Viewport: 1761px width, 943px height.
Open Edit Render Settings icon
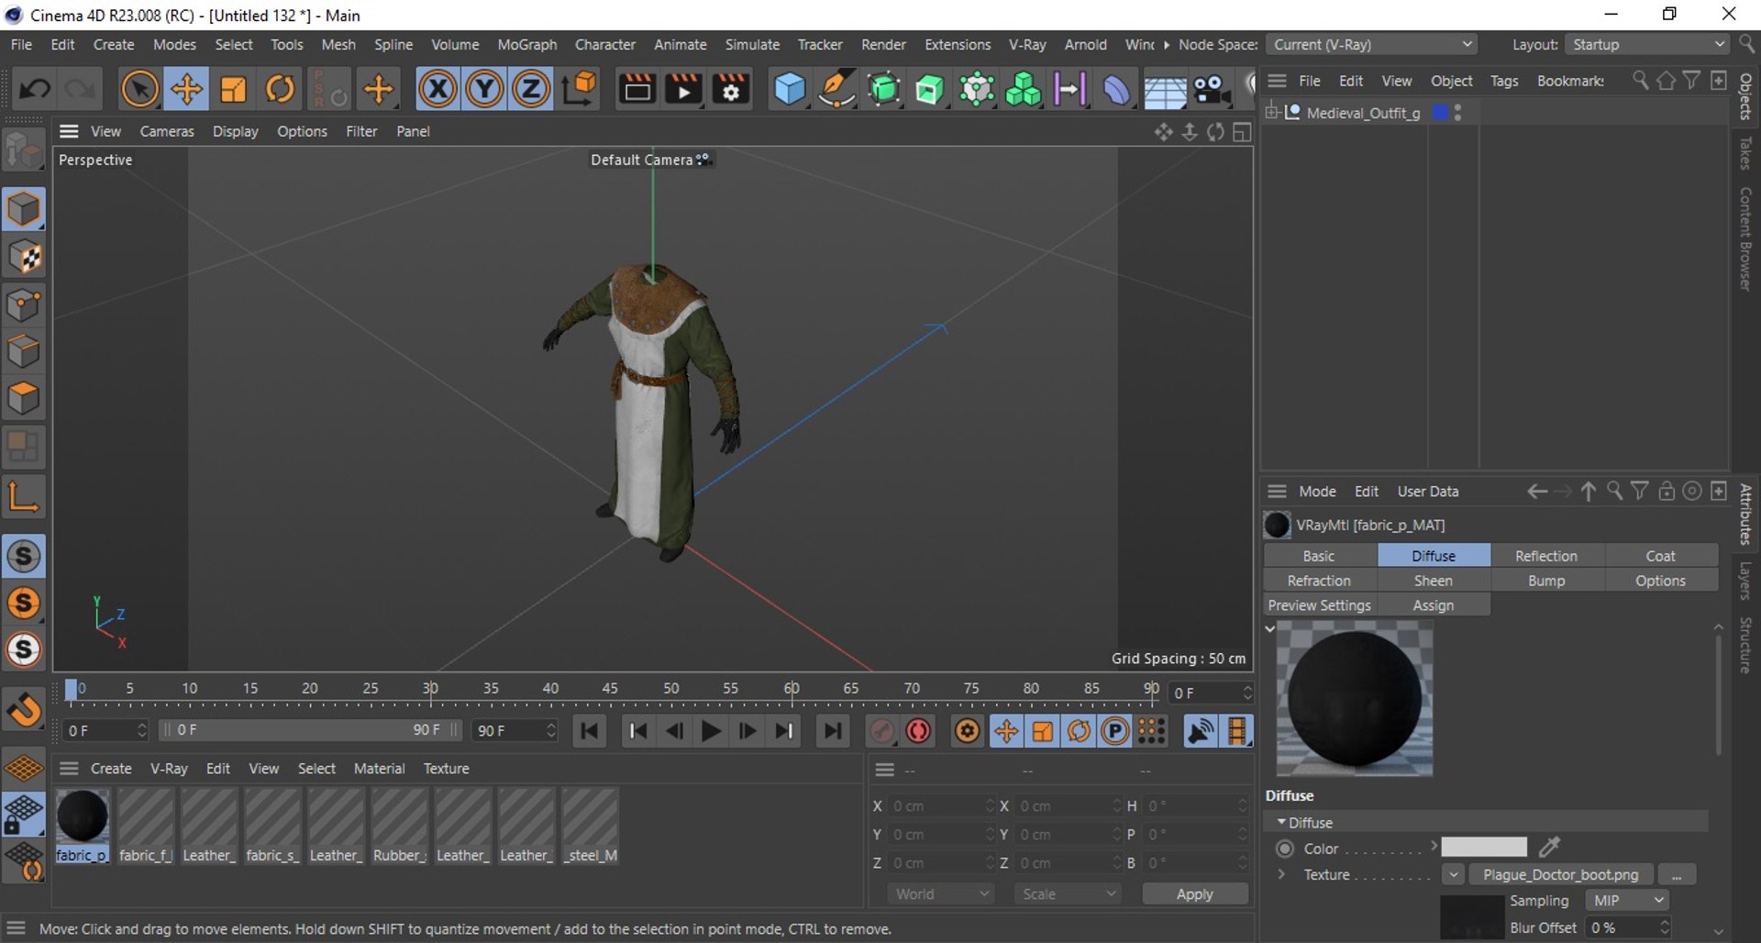pos(731,89)
